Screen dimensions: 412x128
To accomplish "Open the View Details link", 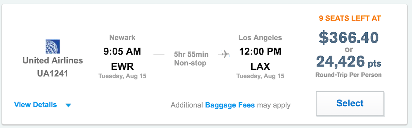I will point(35,105).
